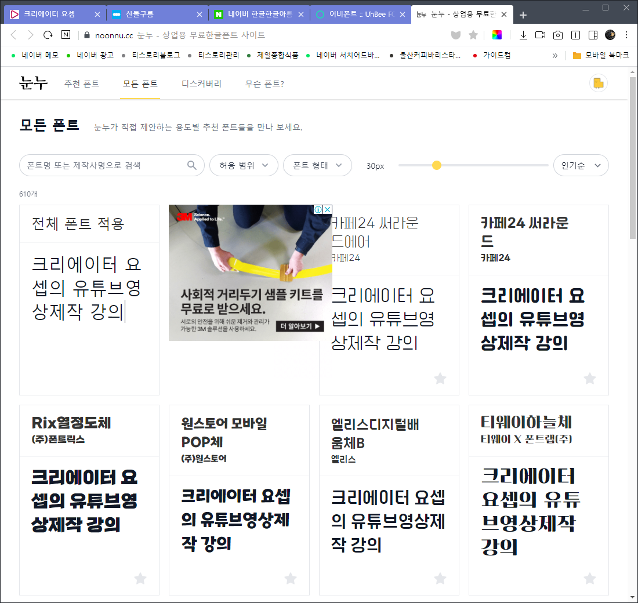Screen dimensions: 638x603
Task: Favorite the 엘리스디지털배움체B font
Action: tap(440, 579)
